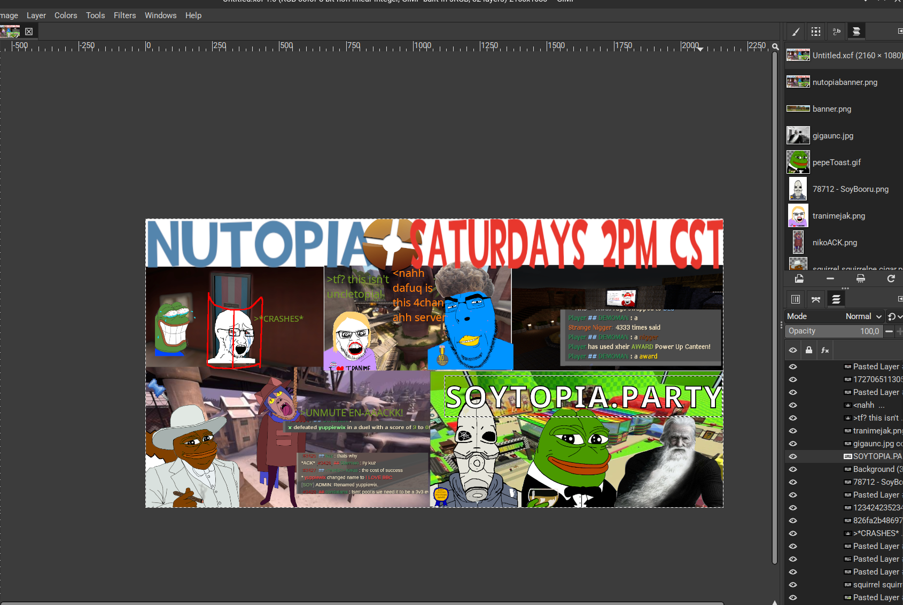Click the shredder delete image icon
The width and height of the screenshot is (903, 605).
point(860,278)
